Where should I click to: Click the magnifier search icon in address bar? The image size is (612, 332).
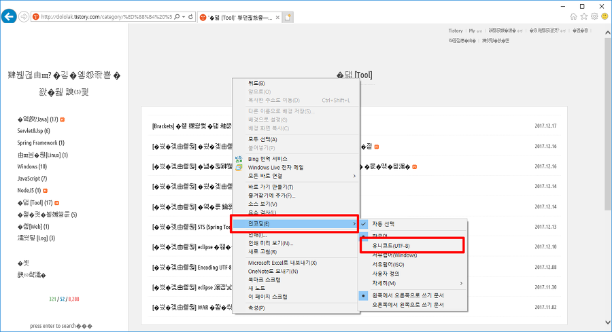pyautogui.click(x=177, y=17)
